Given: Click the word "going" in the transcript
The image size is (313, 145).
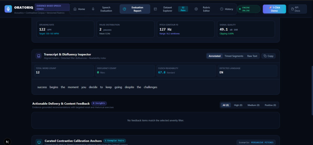Looking at the screenshot, I should pyautogui.click(x=118, y=87).
